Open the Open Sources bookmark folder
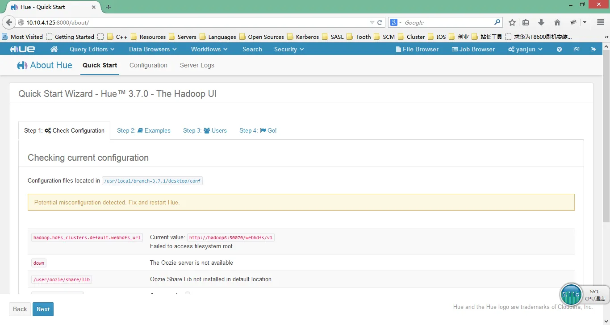 262,37
